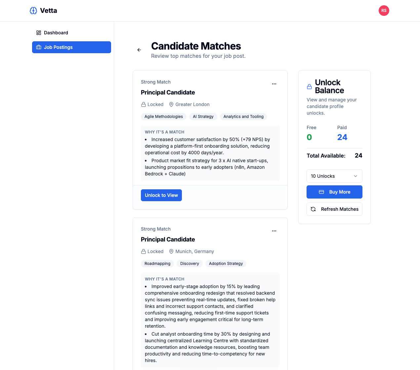Select Job Postings in the sidebar
420x370 pixels.
point(58,47)
